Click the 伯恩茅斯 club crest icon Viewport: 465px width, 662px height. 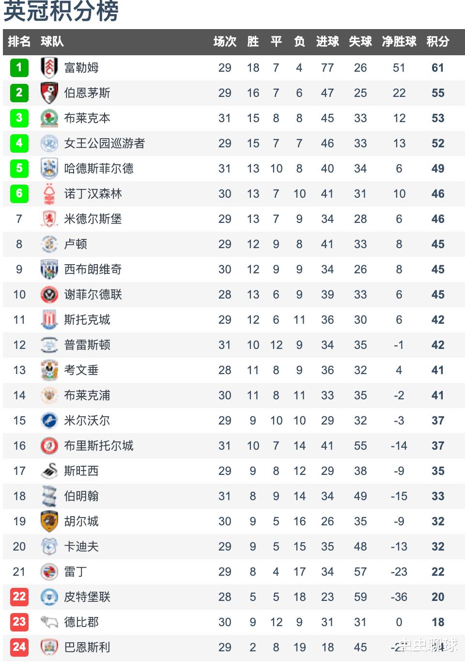click(49, 93)
